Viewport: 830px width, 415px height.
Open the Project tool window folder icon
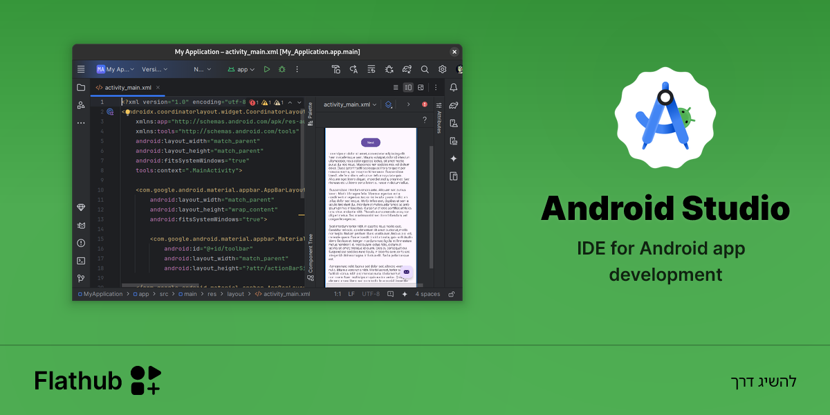pyautogui.click(x=81, y=87)
